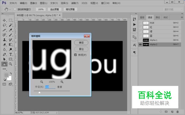
Task: Show the Green (绿) channel
Action: coord(140,31)
